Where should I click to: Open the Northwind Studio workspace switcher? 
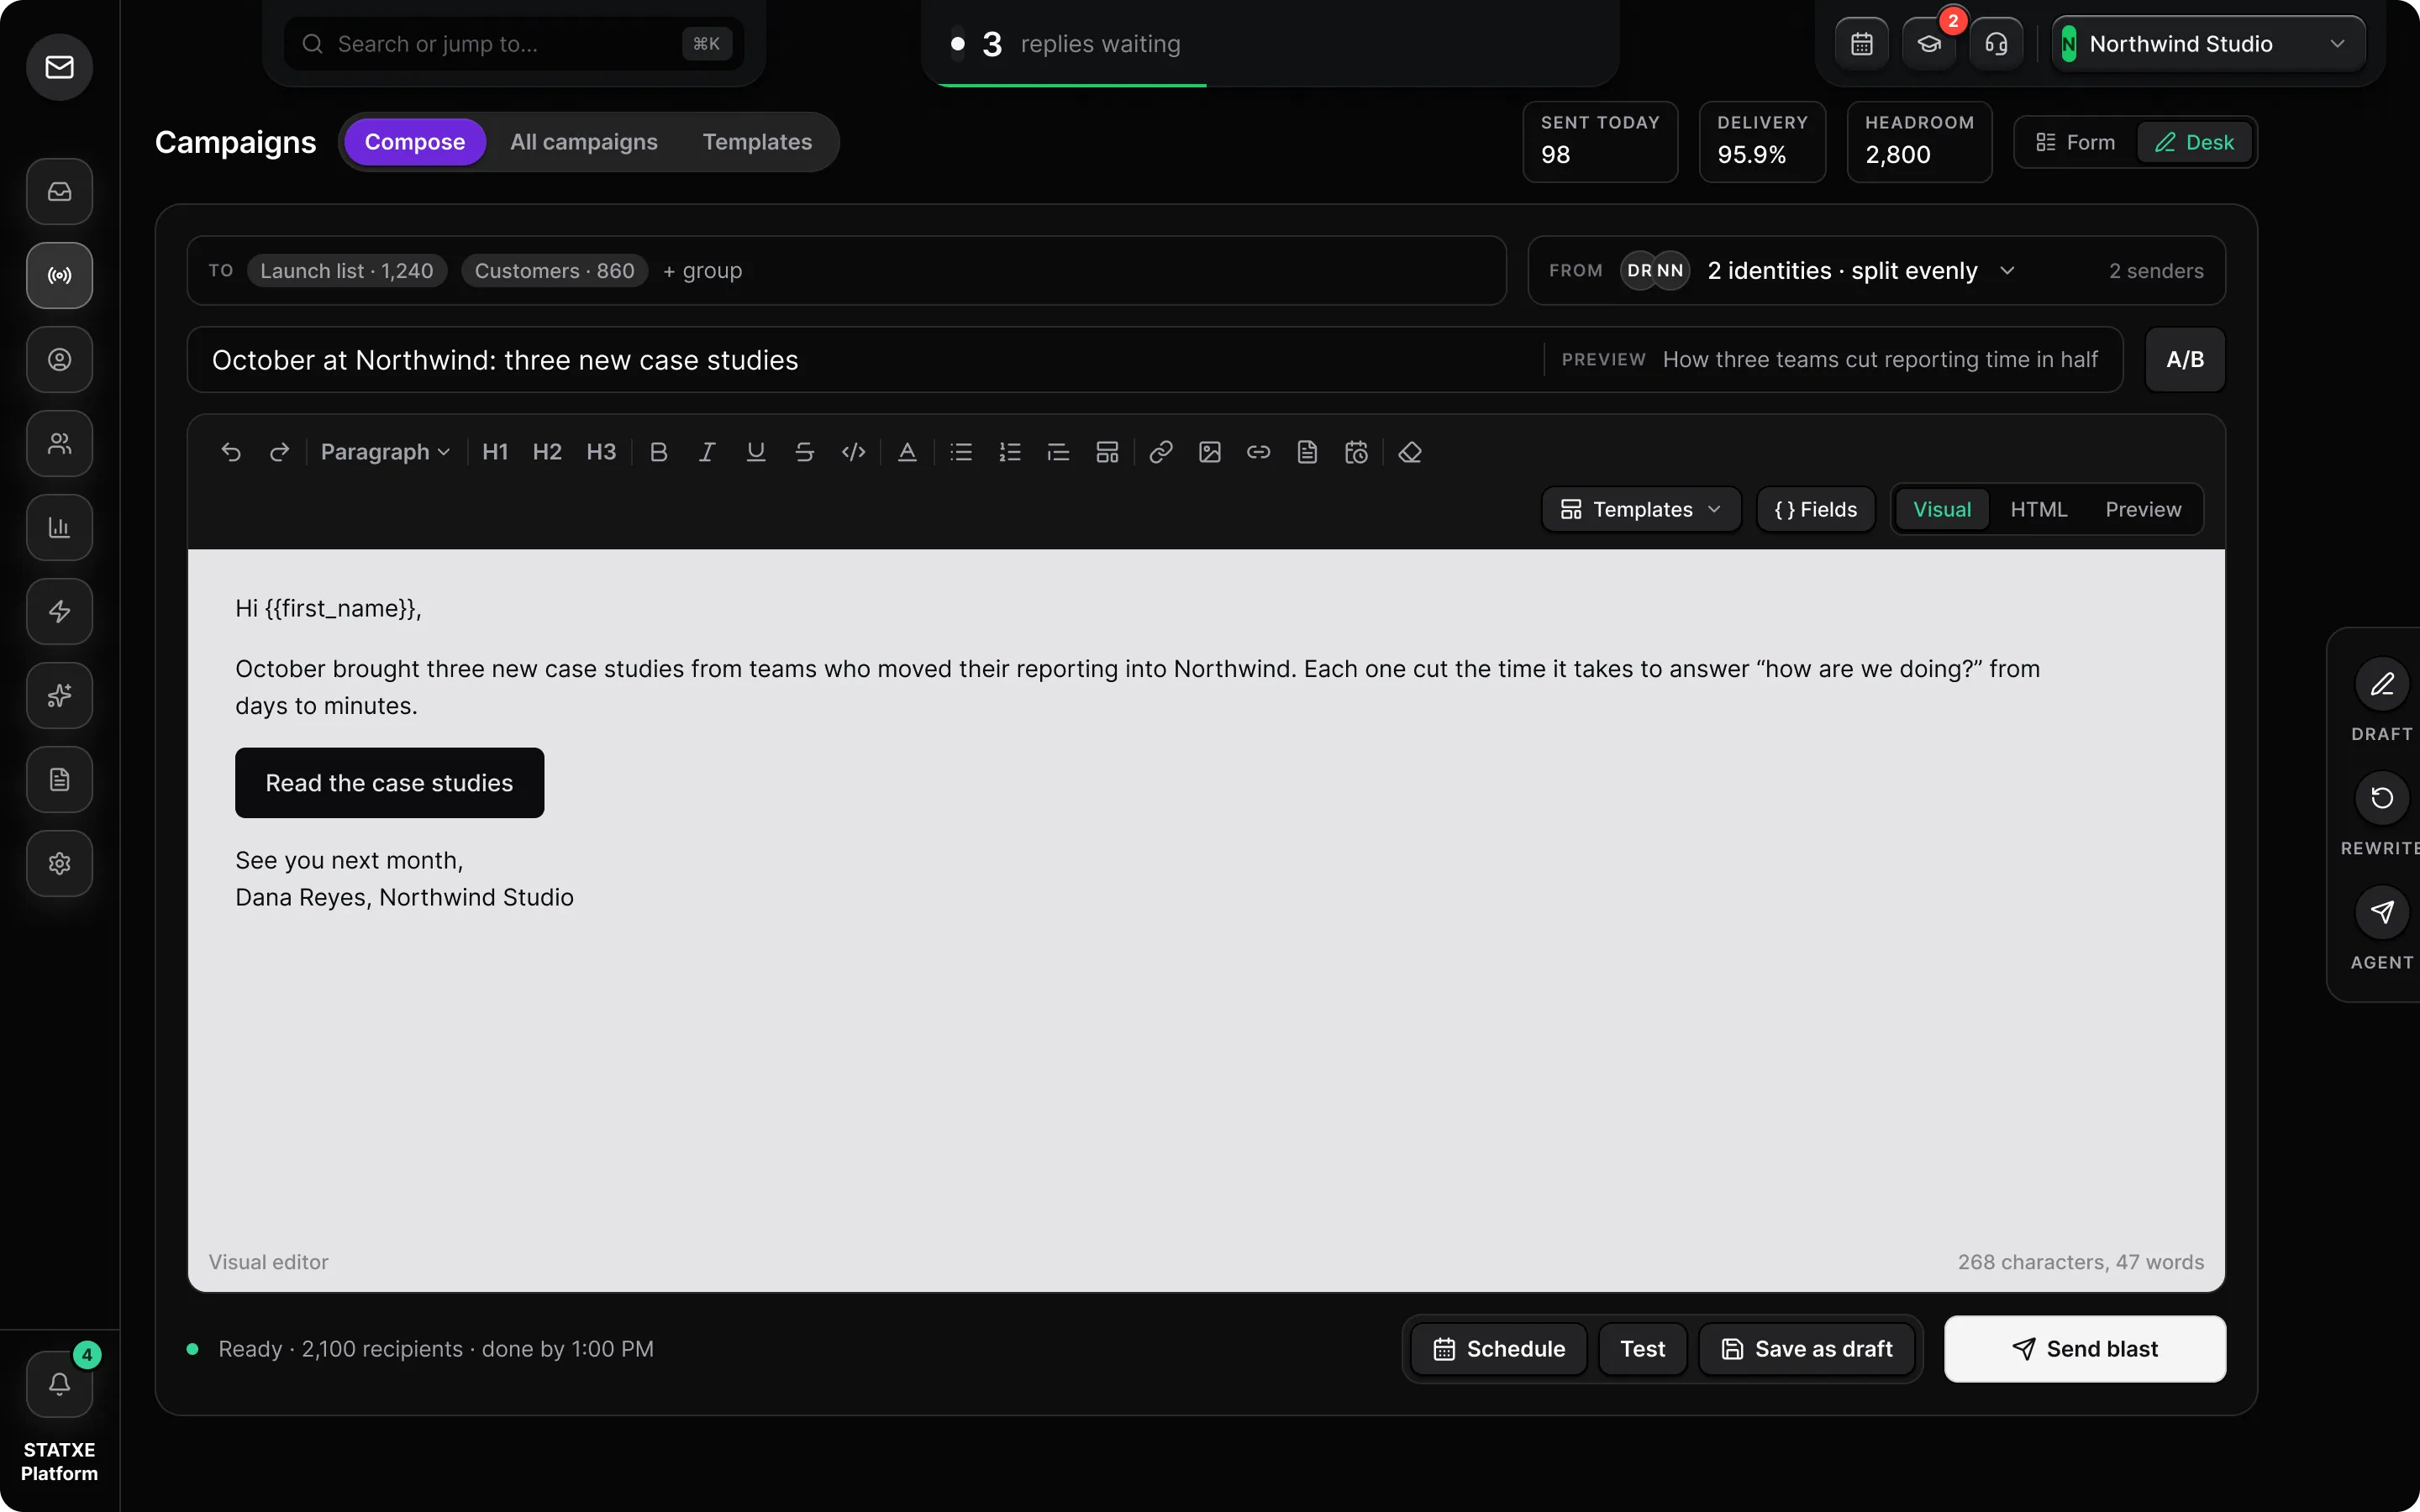(x=2208, y=44)
